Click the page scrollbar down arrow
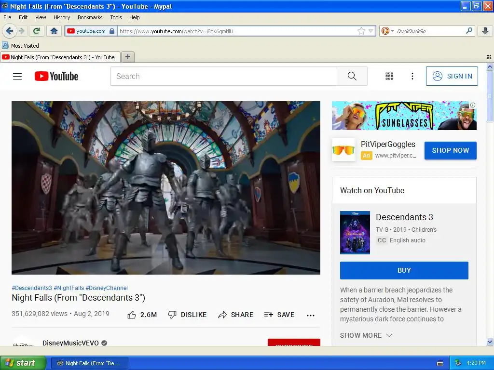The height and width of the screenshot is (370, 494). [x=490, y=342]
